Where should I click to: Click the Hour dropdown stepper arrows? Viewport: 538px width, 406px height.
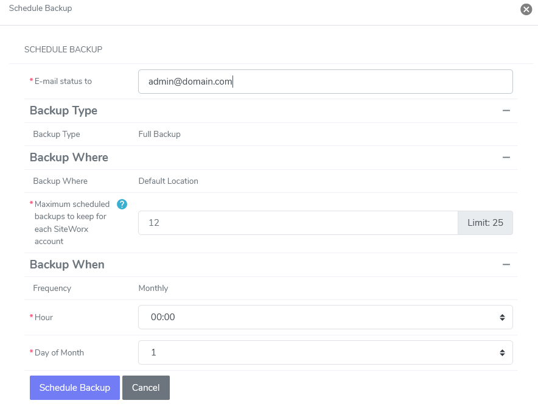pyautogui.click(x=502, y=317)
